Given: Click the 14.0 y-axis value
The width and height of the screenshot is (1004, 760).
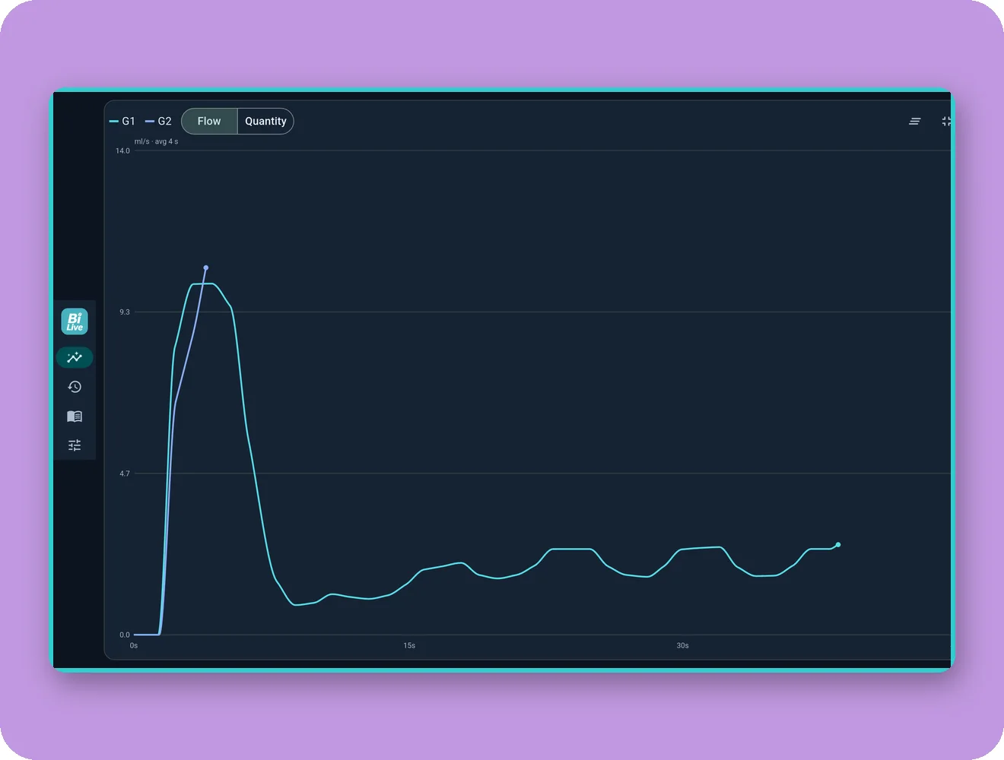Looking at the screenshot, I should 122,151.
